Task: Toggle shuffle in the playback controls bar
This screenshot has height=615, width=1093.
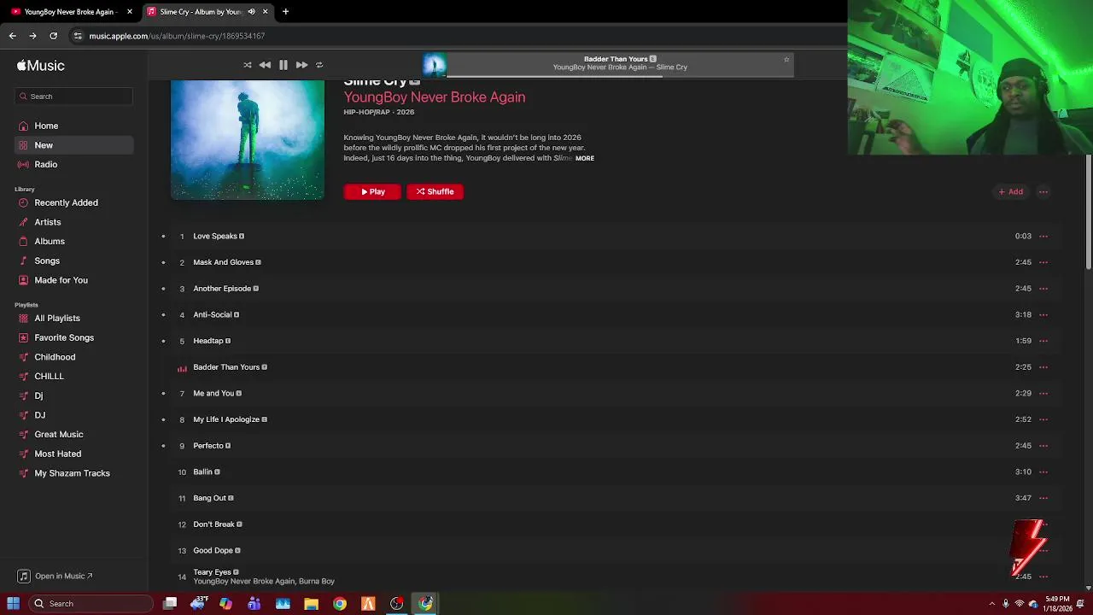Action: pyautogui.click(x=248, y=65)
